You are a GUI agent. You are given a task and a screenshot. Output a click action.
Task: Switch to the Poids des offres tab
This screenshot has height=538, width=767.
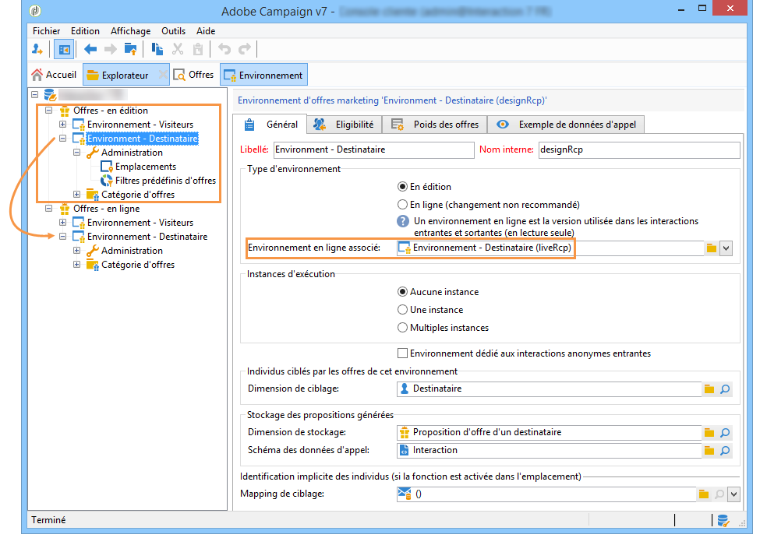pos(435,125)
